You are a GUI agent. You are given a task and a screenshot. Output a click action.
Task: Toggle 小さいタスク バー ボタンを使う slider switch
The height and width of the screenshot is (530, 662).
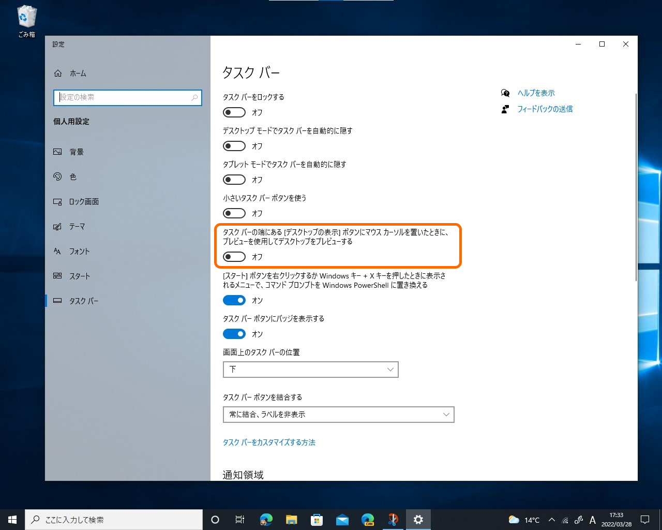(x=234, y=213)
